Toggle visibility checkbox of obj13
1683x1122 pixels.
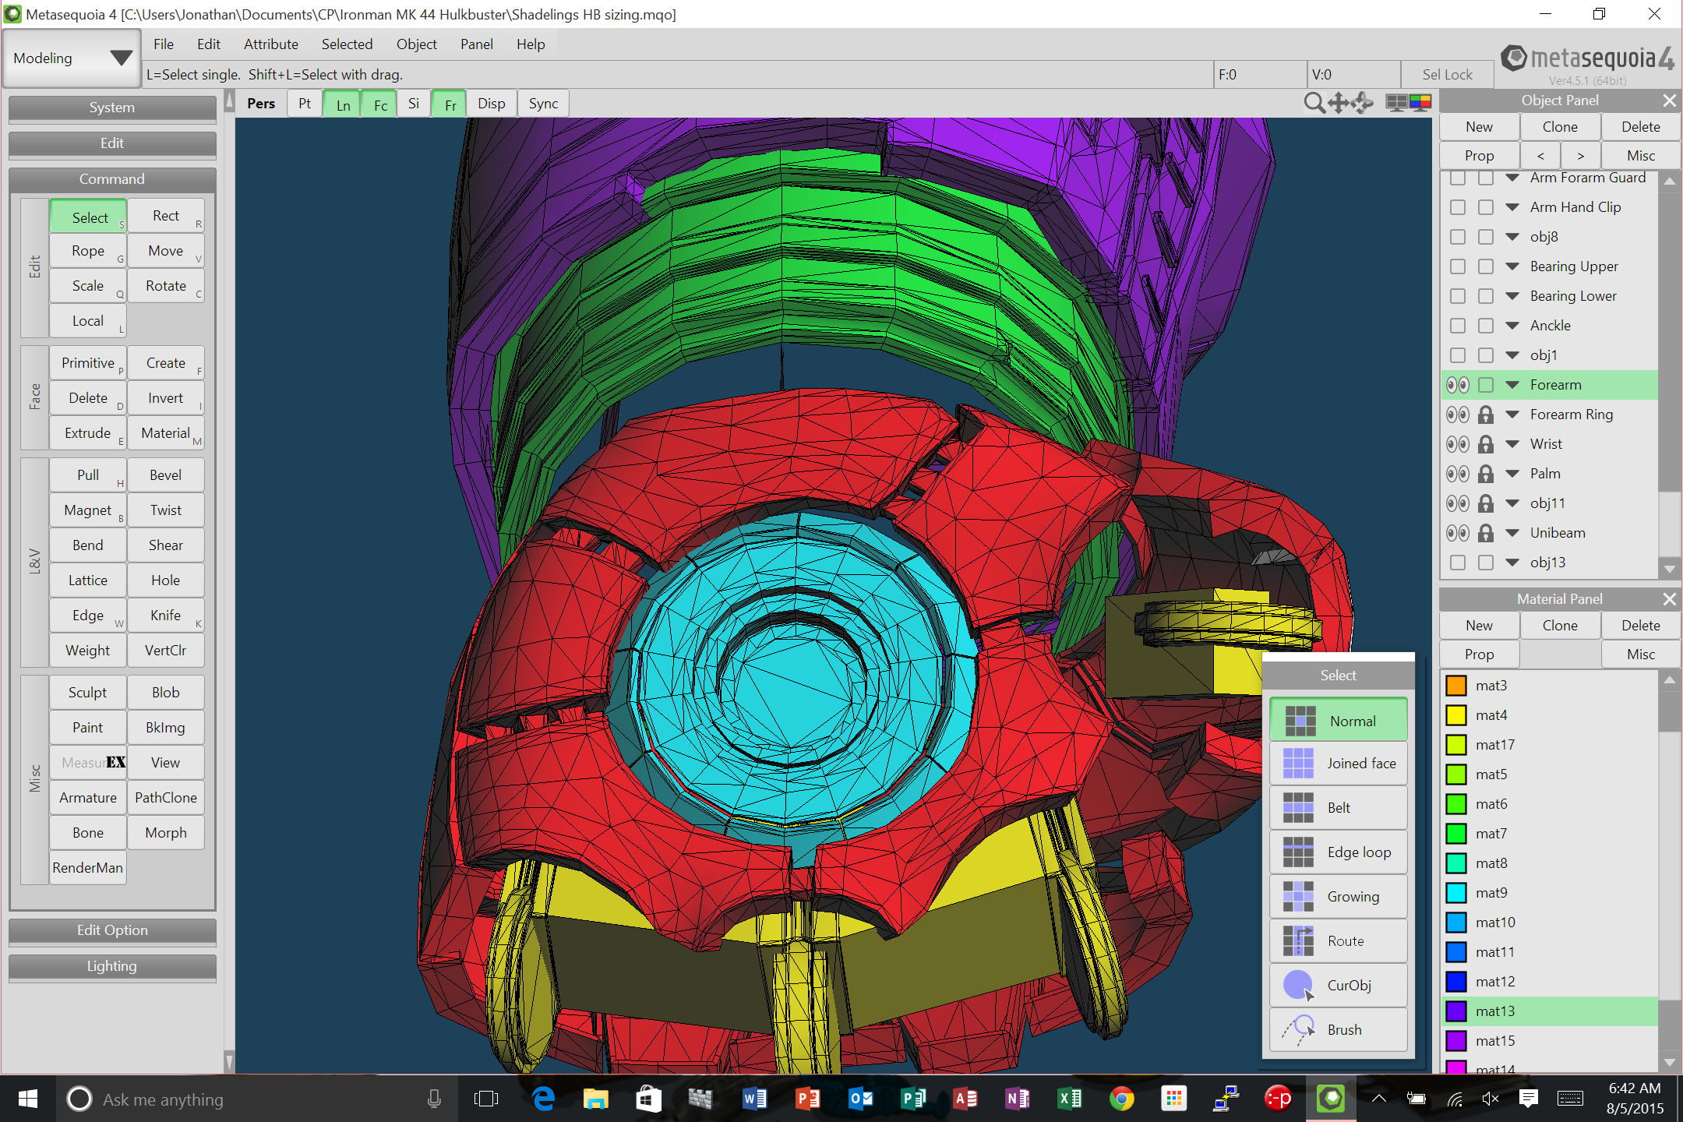1458,563
